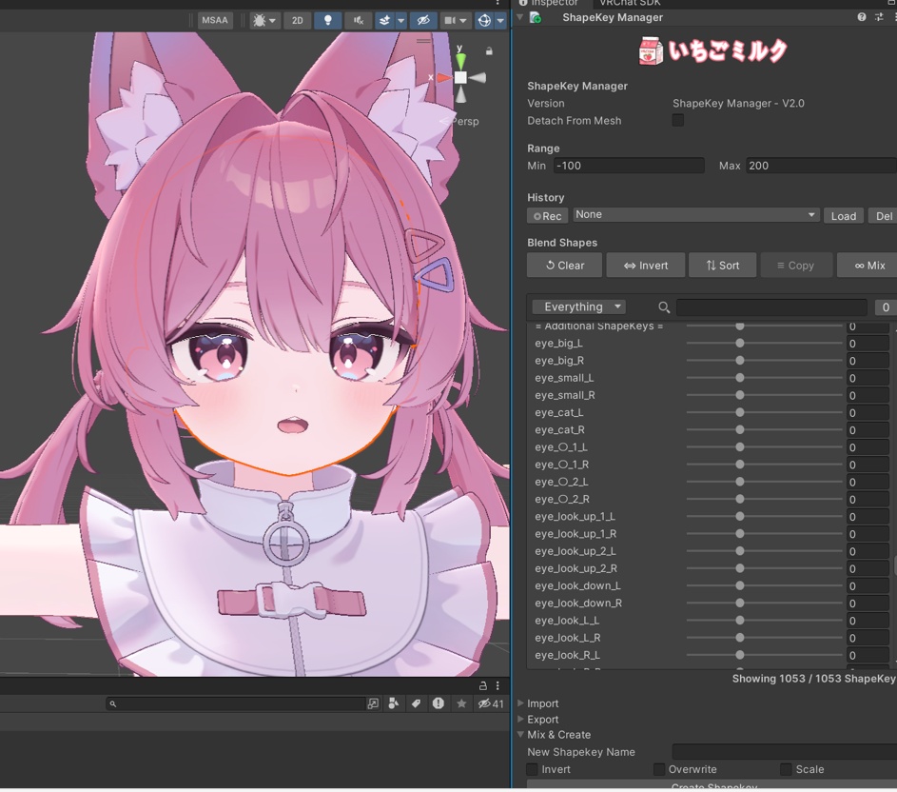Lock scene view rotation padlock
The height and width of the screenshot is (792, 897).
tap(489, 51)
